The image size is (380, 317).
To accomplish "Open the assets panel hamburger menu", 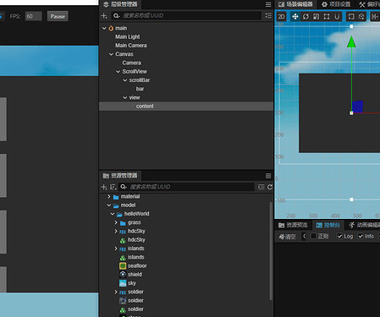I will click(268, 176).
